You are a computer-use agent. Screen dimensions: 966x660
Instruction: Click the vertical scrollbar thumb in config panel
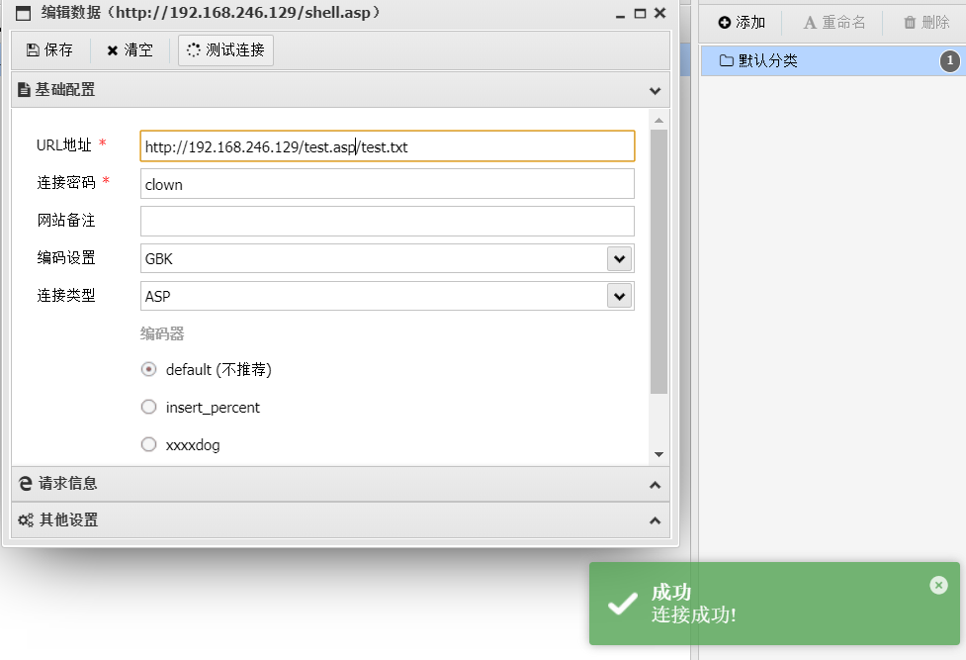(x=659, y=261)
